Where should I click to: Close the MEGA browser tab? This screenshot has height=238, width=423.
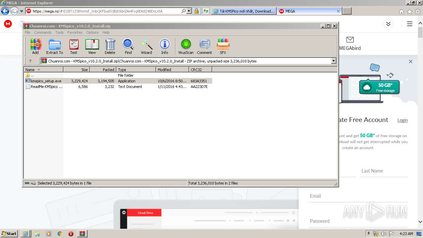(338, 11)
